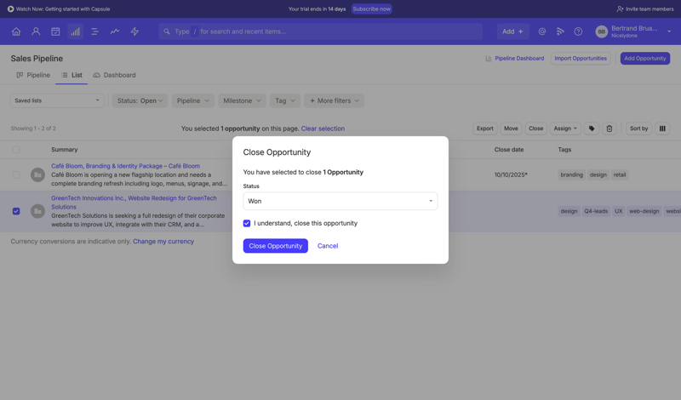The image size is (681, 400).
Task: Switch to the Dashboard tab
Action: (x=115, y=75)
